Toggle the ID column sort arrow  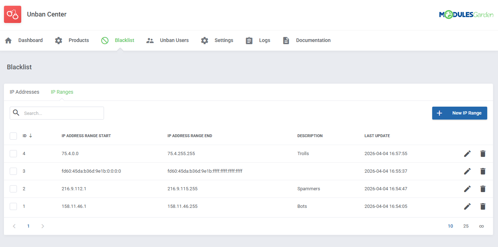(x=31, y=136)
